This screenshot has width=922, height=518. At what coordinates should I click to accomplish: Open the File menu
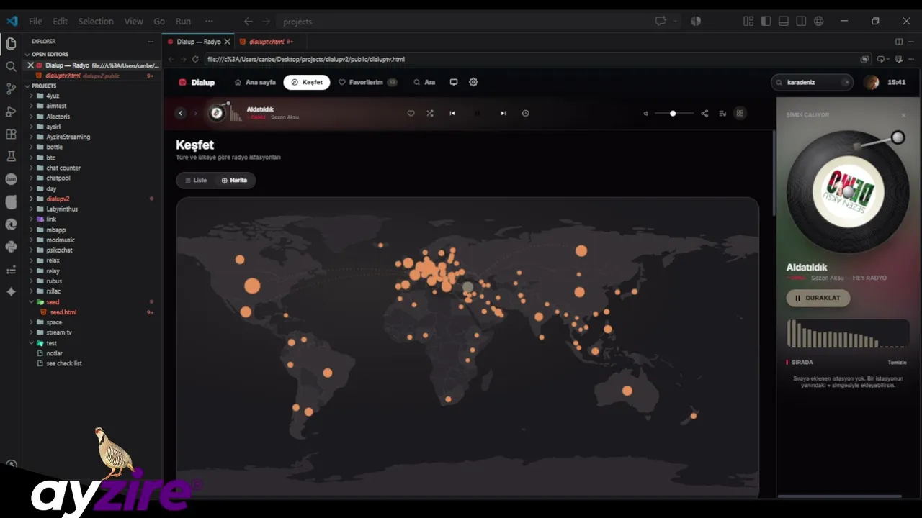pyautogui.click(x=35, y=22)
